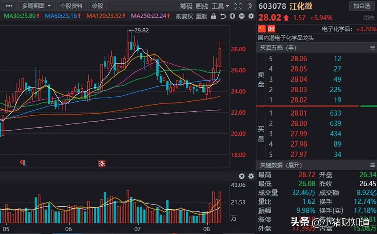
Task: Switch to the 诊股 tab
Action: pos(97,6)
